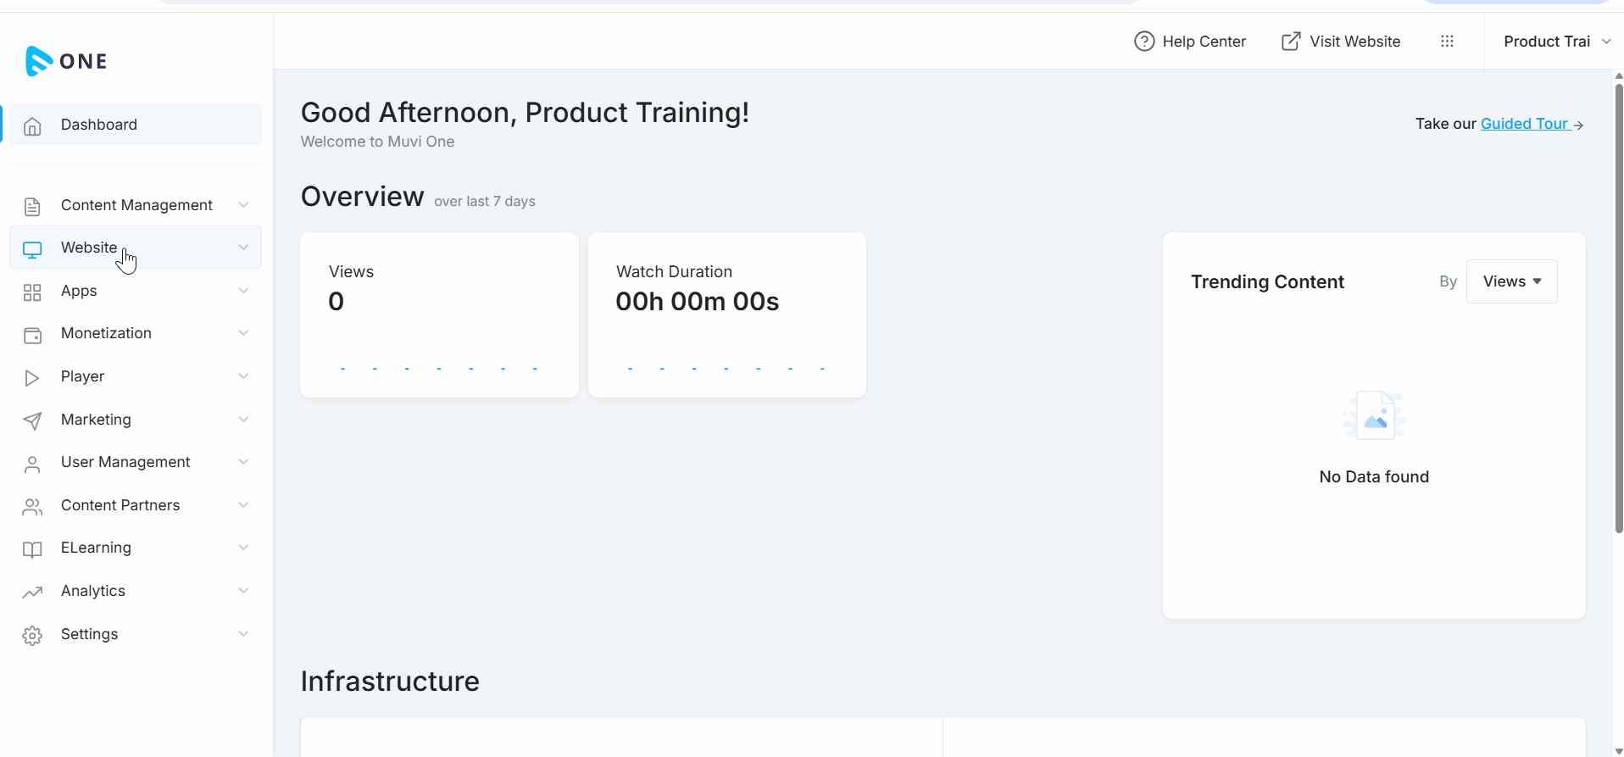Click the Dashboard home icon
The width and height of the screenshot is (1624, 757).
32,125
